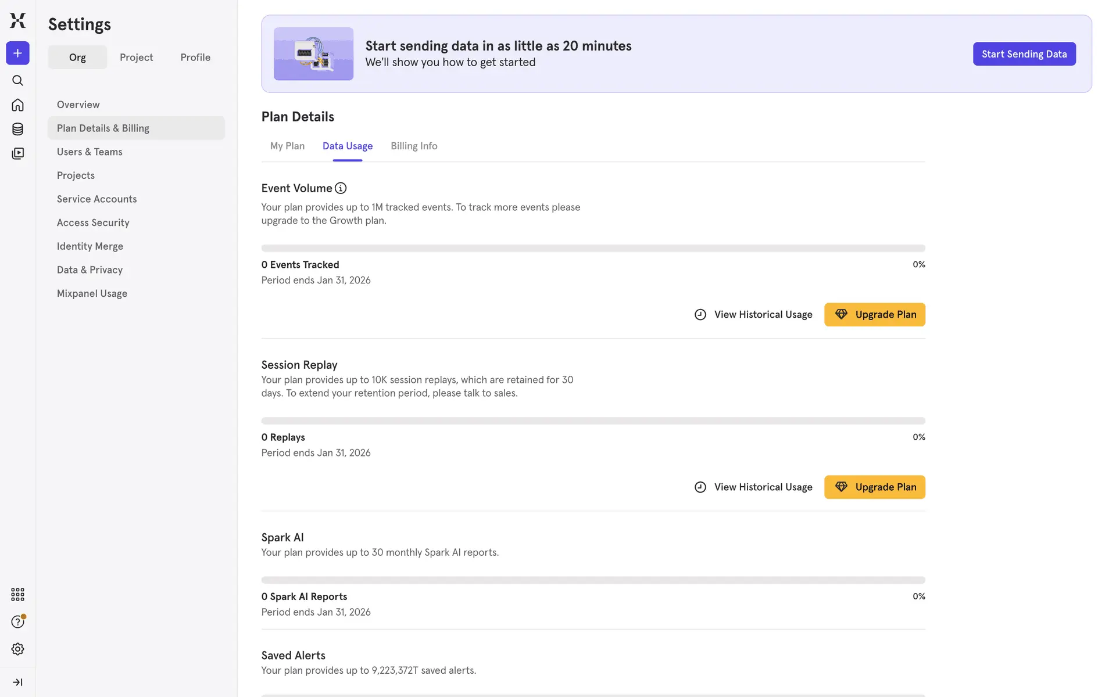
Task: Open the session replay play icon
Action: click(17, 153)
